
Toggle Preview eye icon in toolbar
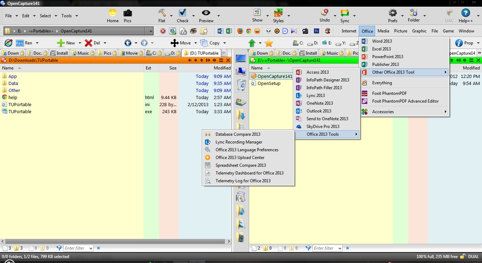pos(206,13)
